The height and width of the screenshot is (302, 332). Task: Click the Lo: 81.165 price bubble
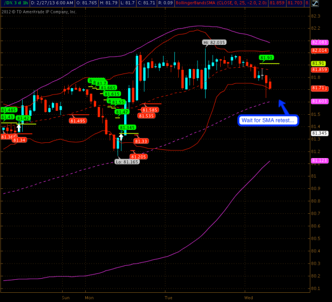pos(126,161)
